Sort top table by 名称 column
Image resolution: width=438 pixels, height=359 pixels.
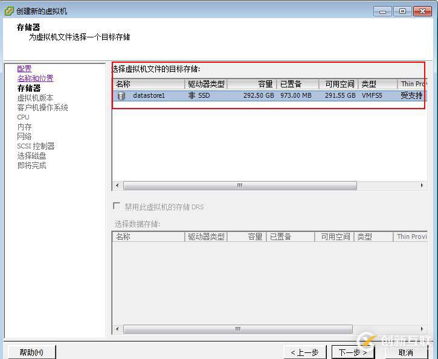(149, 84)
